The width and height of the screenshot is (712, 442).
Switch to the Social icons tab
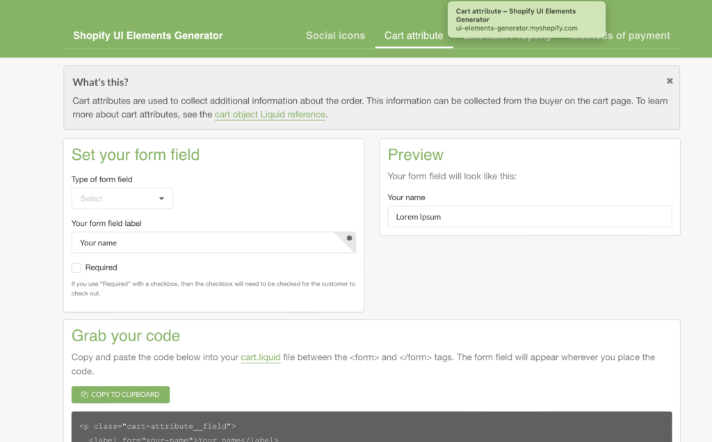point(336,35)
